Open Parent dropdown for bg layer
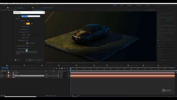177x100 pixels. [64, 77]
